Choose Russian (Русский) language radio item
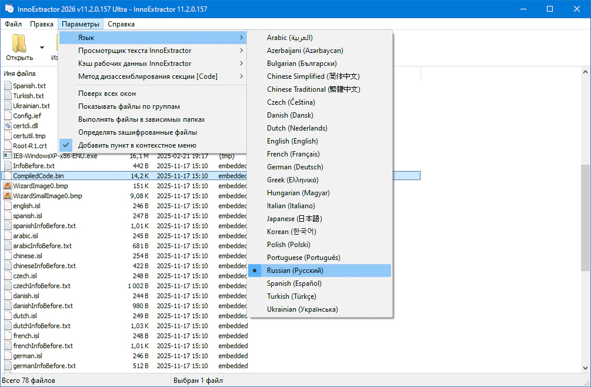 click(x=295, y=271)
